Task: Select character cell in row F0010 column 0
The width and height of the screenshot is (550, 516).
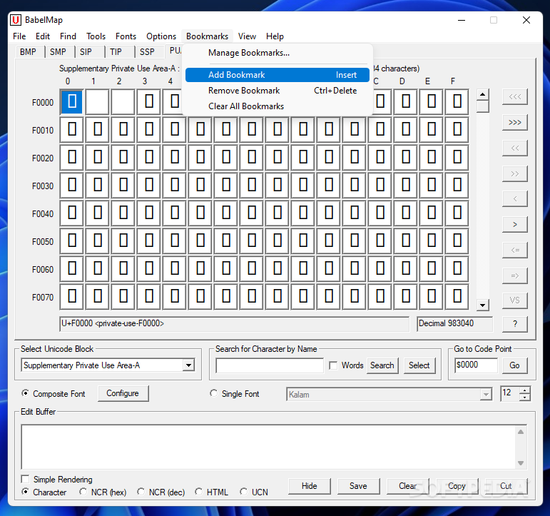Action: 72,129
